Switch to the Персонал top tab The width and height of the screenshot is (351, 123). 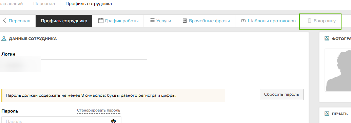tap(44, 4)
